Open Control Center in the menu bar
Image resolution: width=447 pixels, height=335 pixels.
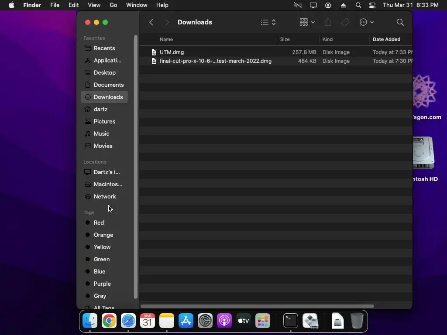372,5
